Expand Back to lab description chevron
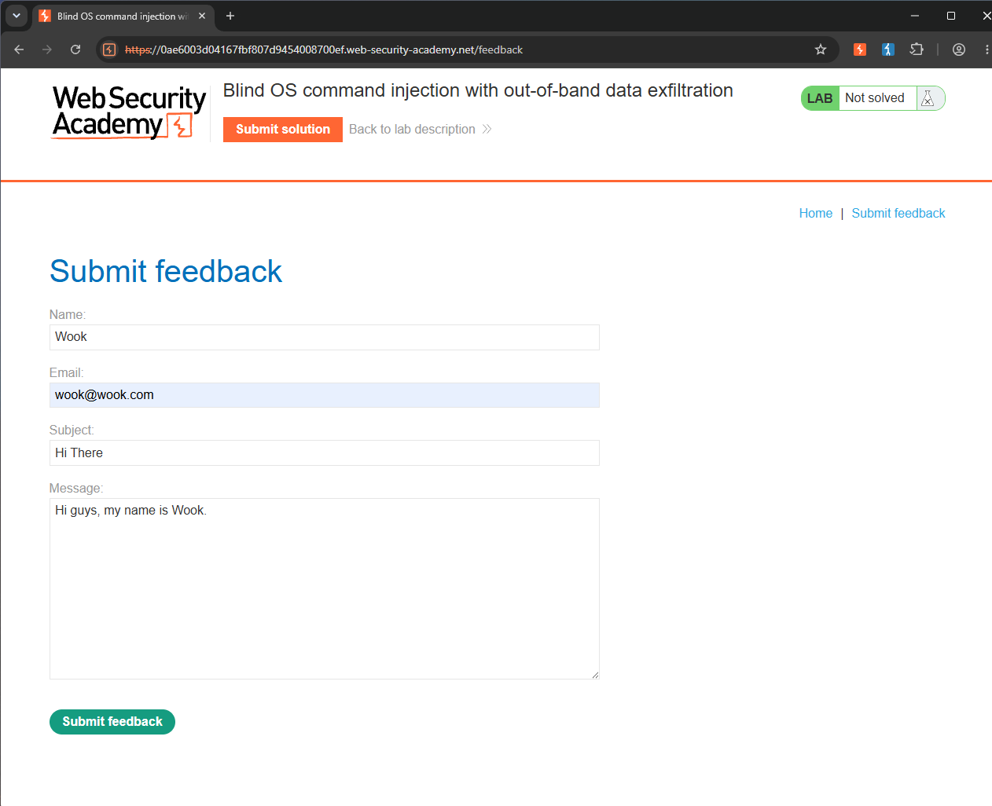This screenshot has width=992, height=806. point(487,129)
